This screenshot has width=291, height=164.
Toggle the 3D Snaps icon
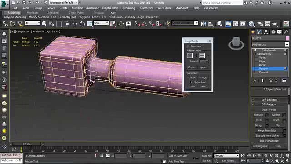point(137,24)
